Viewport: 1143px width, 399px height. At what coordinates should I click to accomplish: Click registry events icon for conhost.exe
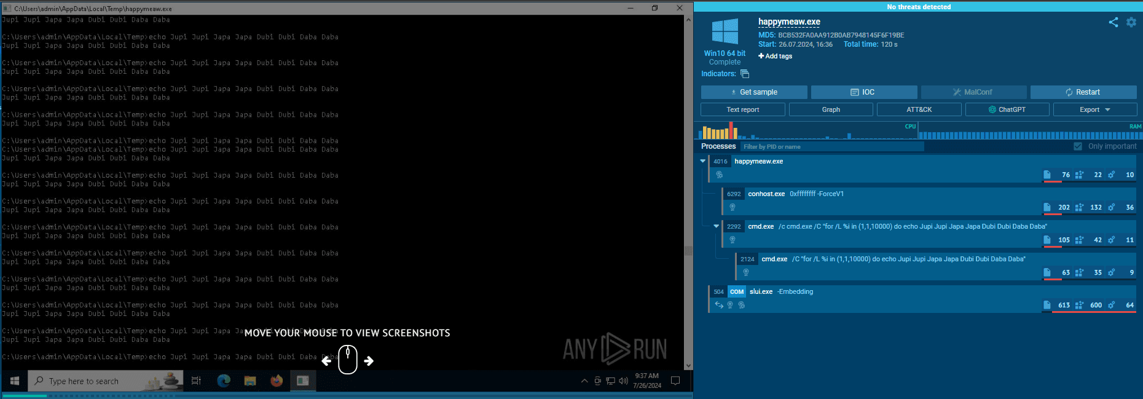[1079, 207]
